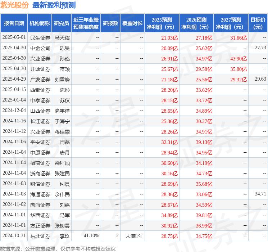
Task: Select analyst 马天诣
Action: click(x=62, y=38)
